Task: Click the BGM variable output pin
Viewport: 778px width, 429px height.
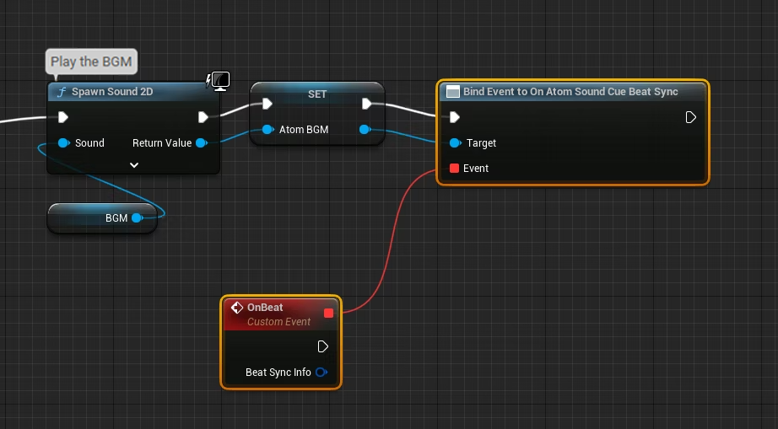Action: click(137, 218)
